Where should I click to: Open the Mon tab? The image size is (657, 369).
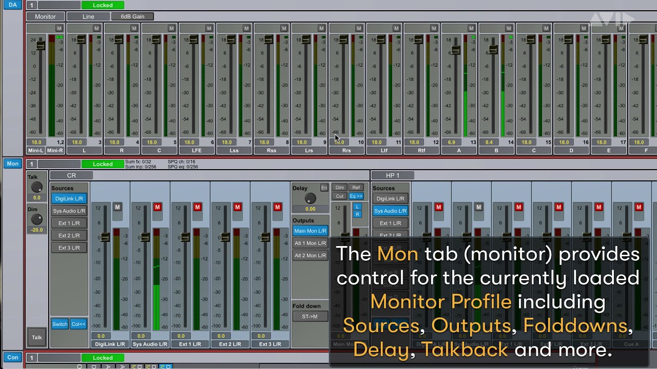tap(12, 163)
